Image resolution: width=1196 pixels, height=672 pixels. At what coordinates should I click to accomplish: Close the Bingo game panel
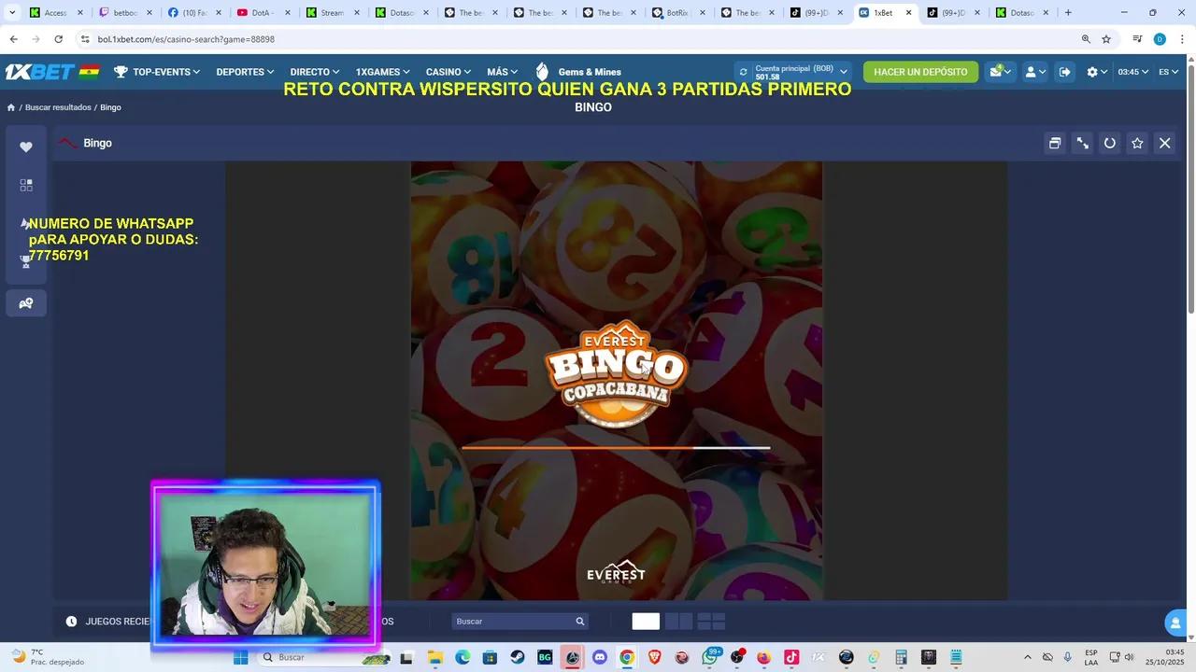pos(1164,143)
